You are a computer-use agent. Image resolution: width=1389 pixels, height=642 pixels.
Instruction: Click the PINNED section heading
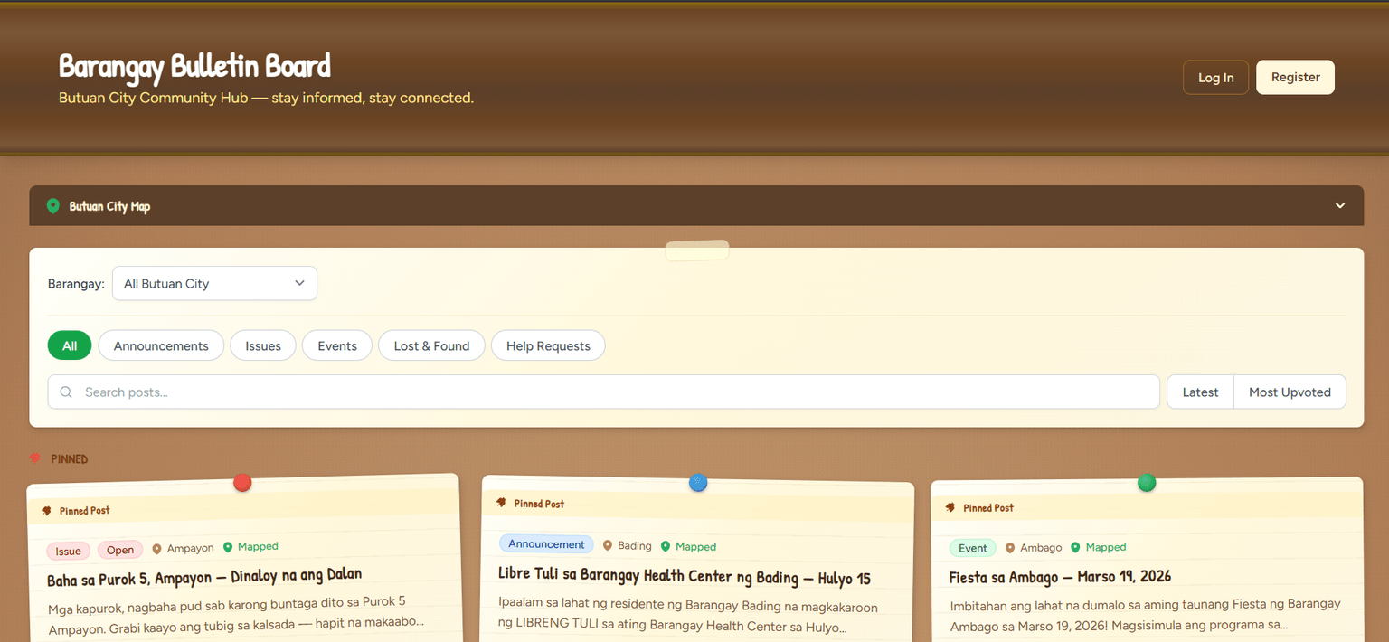click(x=70, y=459)
